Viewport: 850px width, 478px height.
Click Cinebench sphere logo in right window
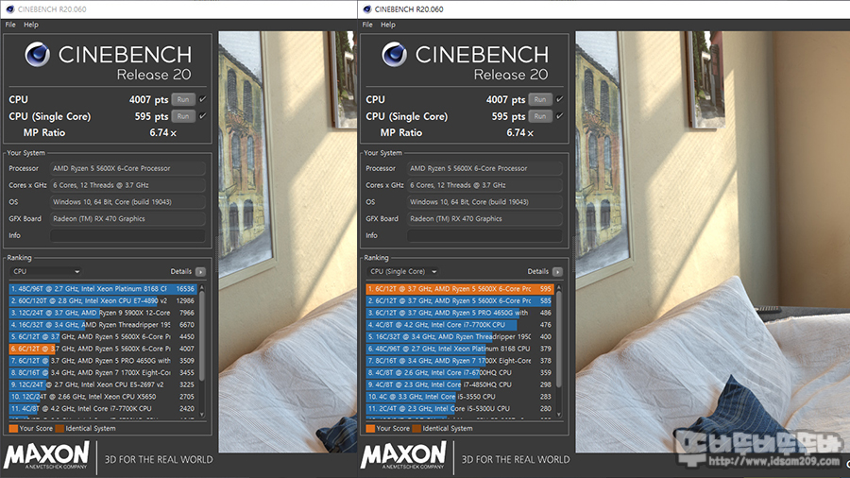pos(394,54)
